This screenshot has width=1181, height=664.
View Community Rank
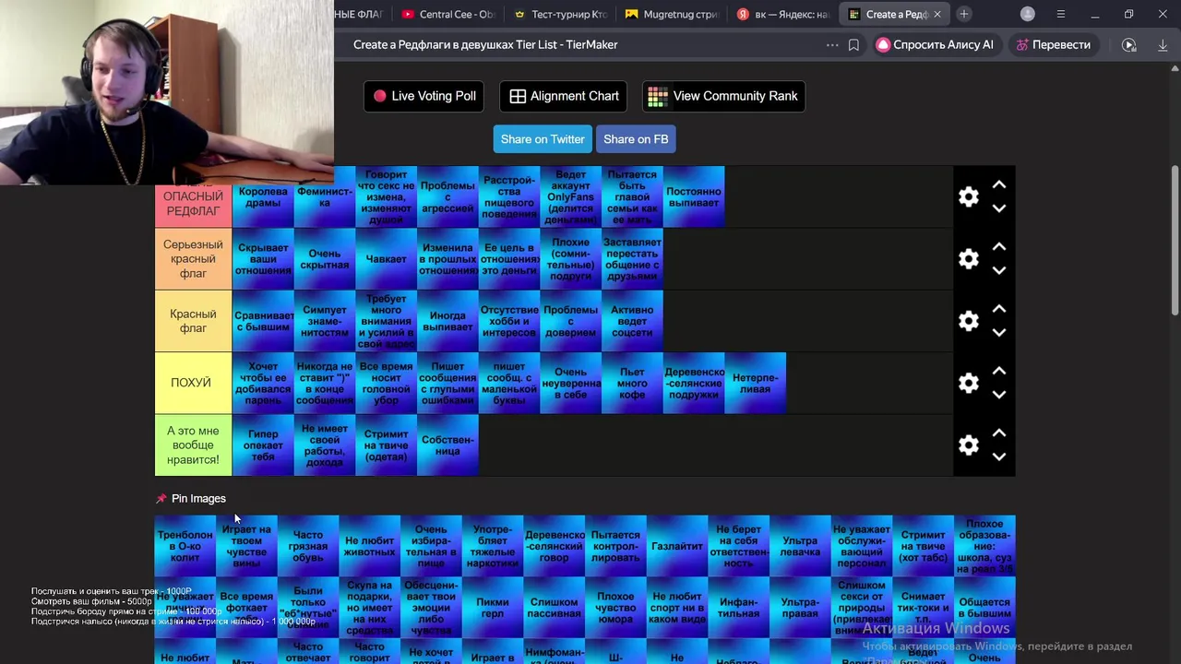click(723, 96)
